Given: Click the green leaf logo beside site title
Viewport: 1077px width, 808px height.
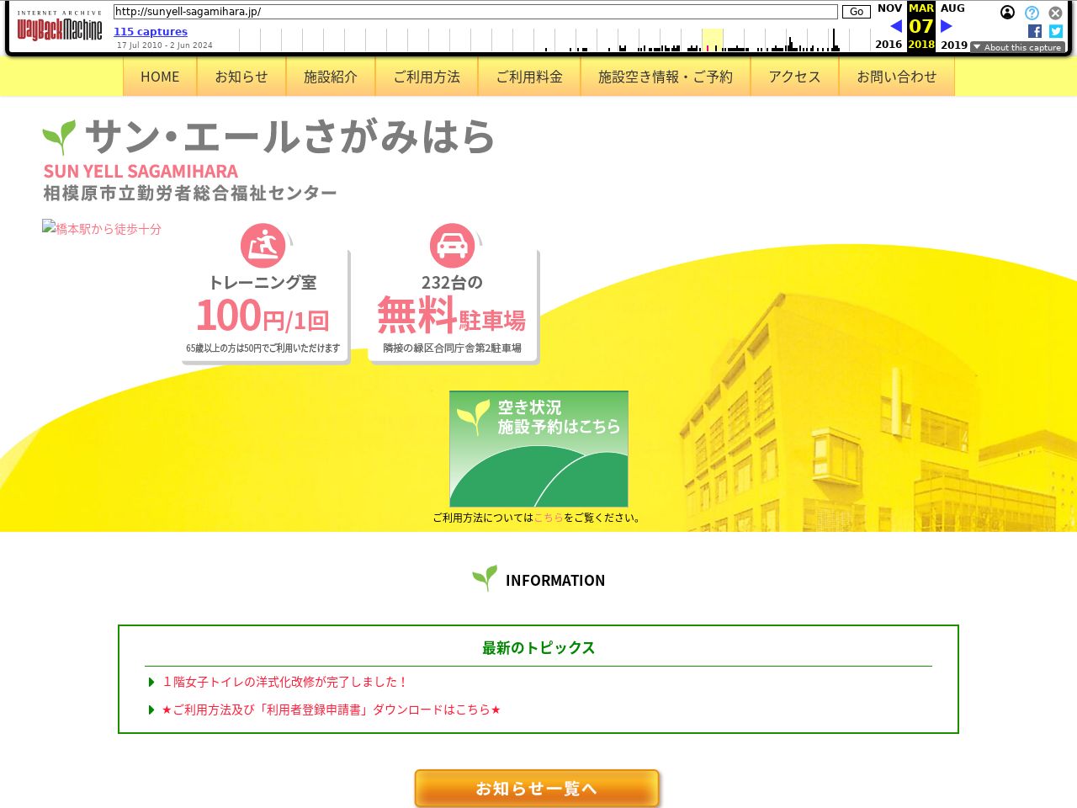Looking at the screenshot, I should click(59, 137).
